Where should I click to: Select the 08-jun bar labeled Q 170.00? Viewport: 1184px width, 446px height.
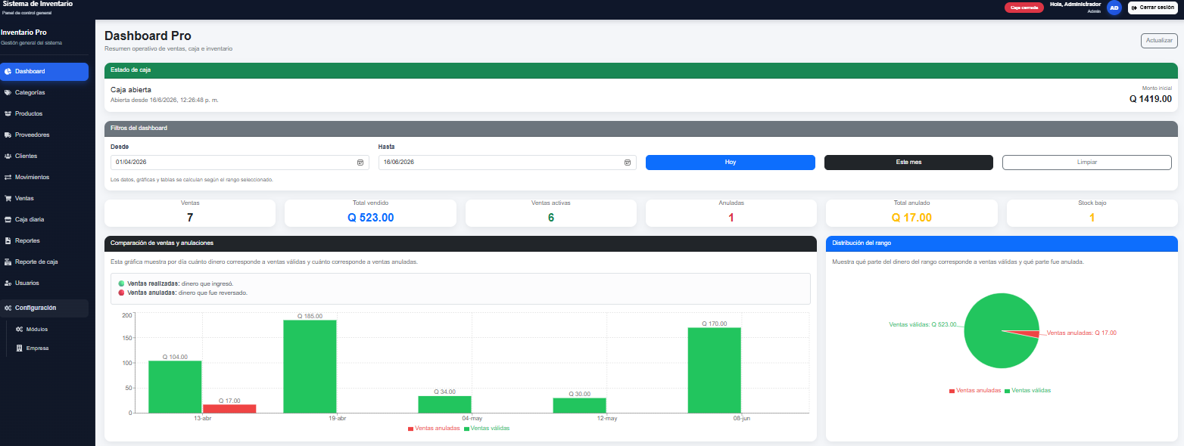pyautogui.click(x=714, y=370)
